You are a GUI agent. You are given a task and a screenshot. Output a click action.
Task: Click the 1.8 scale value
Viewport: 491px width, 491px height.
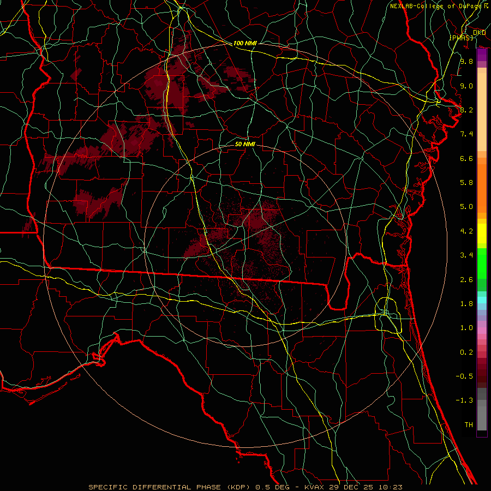click(466, 304)
